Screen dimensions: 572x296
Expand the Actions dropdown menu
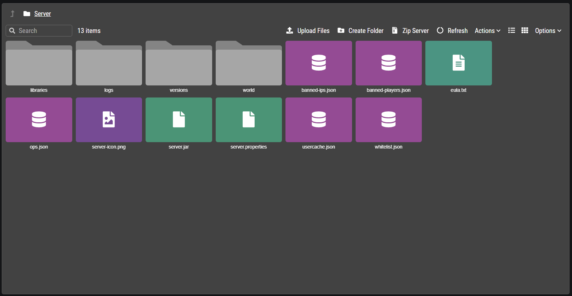pos(488,30)
